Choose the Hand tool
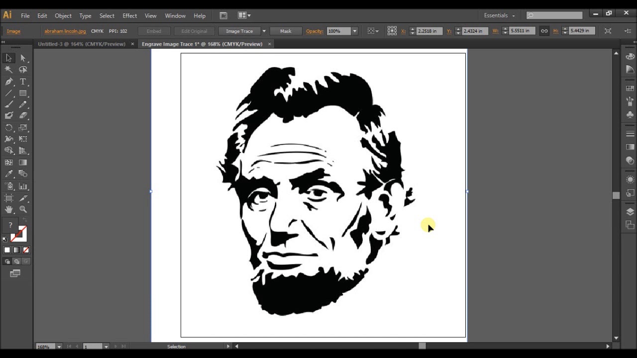Screen dimensions: 637x358 pyautogui.click(x=9, y=209)
